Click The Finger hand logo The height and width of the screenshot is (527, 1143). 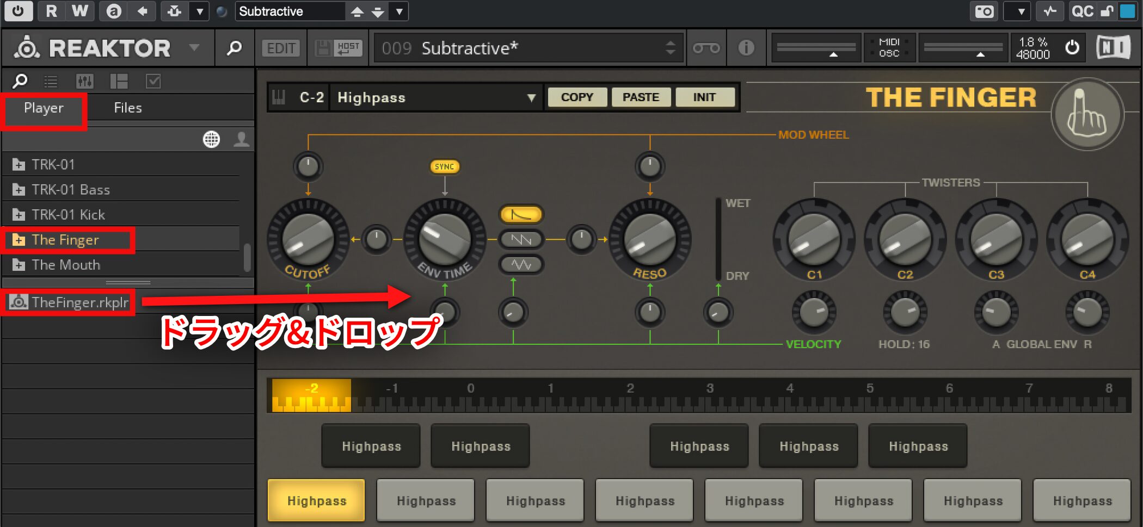[x=1087, y=115]
